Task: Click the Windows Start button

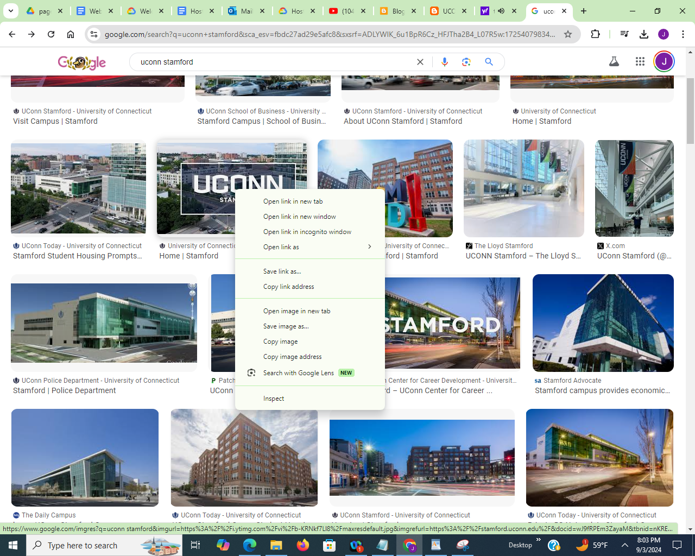Action: pos(13,545)
